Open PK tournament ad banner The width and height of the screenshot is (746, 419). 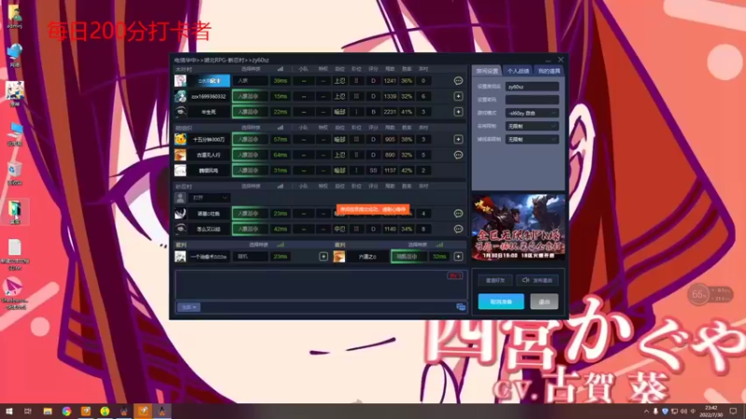(518, 227)
